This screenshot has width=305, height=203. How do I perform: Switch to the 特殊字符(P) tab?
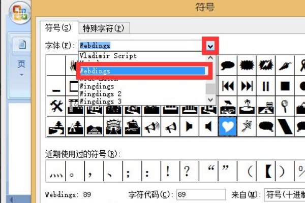click(104, 28)
